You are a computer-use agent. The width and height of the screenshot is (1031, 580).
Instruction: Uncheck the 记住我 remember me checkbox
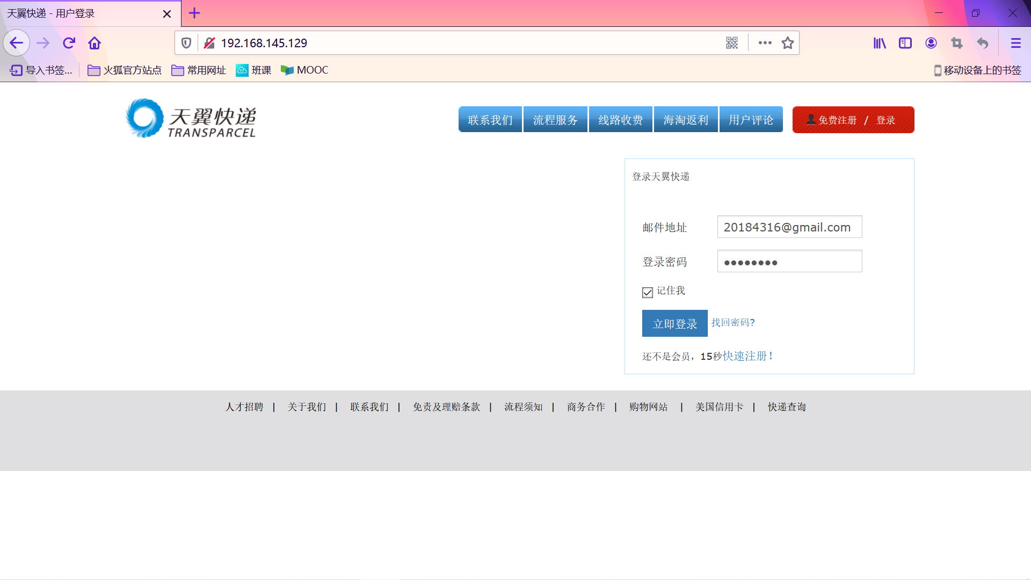tap(648, 292)
